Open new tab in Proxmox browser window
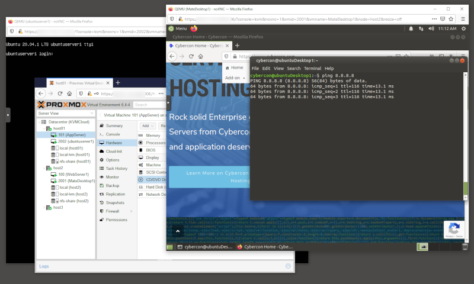The image size is (474, 284). 118,83
